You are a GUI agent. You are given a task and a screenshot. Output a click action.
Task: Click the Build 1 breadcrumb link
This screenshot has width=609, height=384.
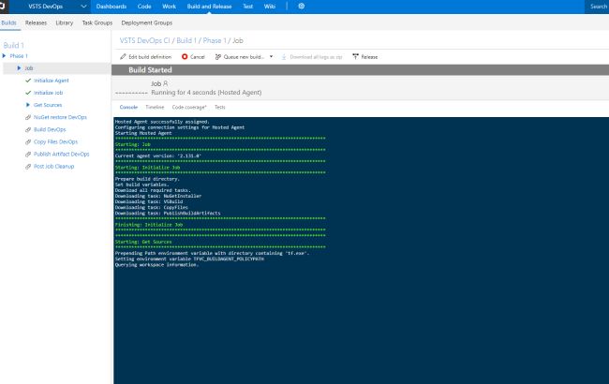pos(186,41)
